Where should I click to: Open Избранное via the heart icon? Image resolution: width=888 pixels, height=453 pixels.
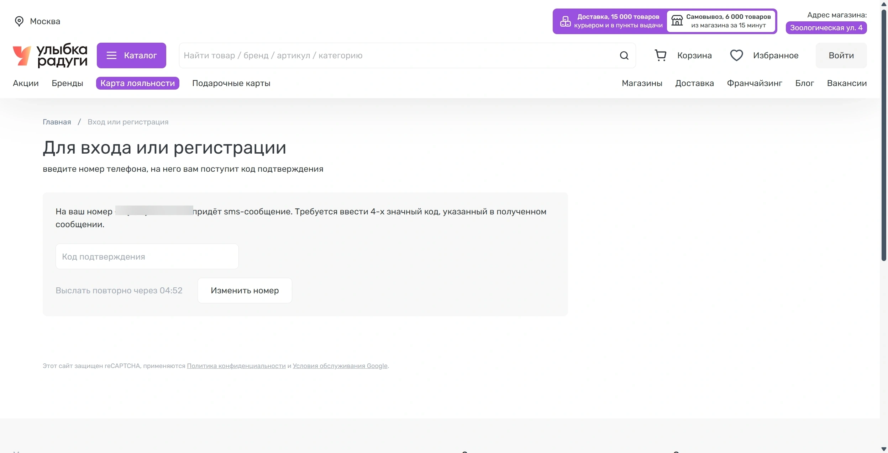[x=736, y=55]
